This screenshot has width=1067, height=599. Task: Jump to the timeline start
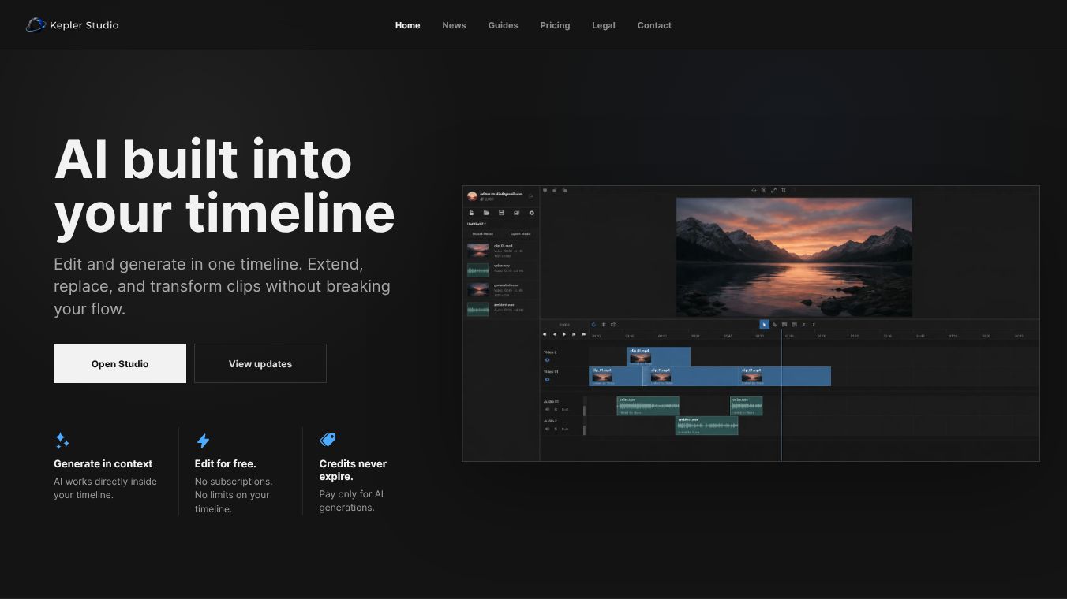click(545, 334)
